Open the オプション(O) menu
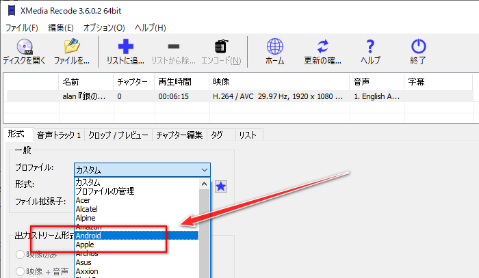The height and width of the screenshot is (278, 479). pos(104,28)
